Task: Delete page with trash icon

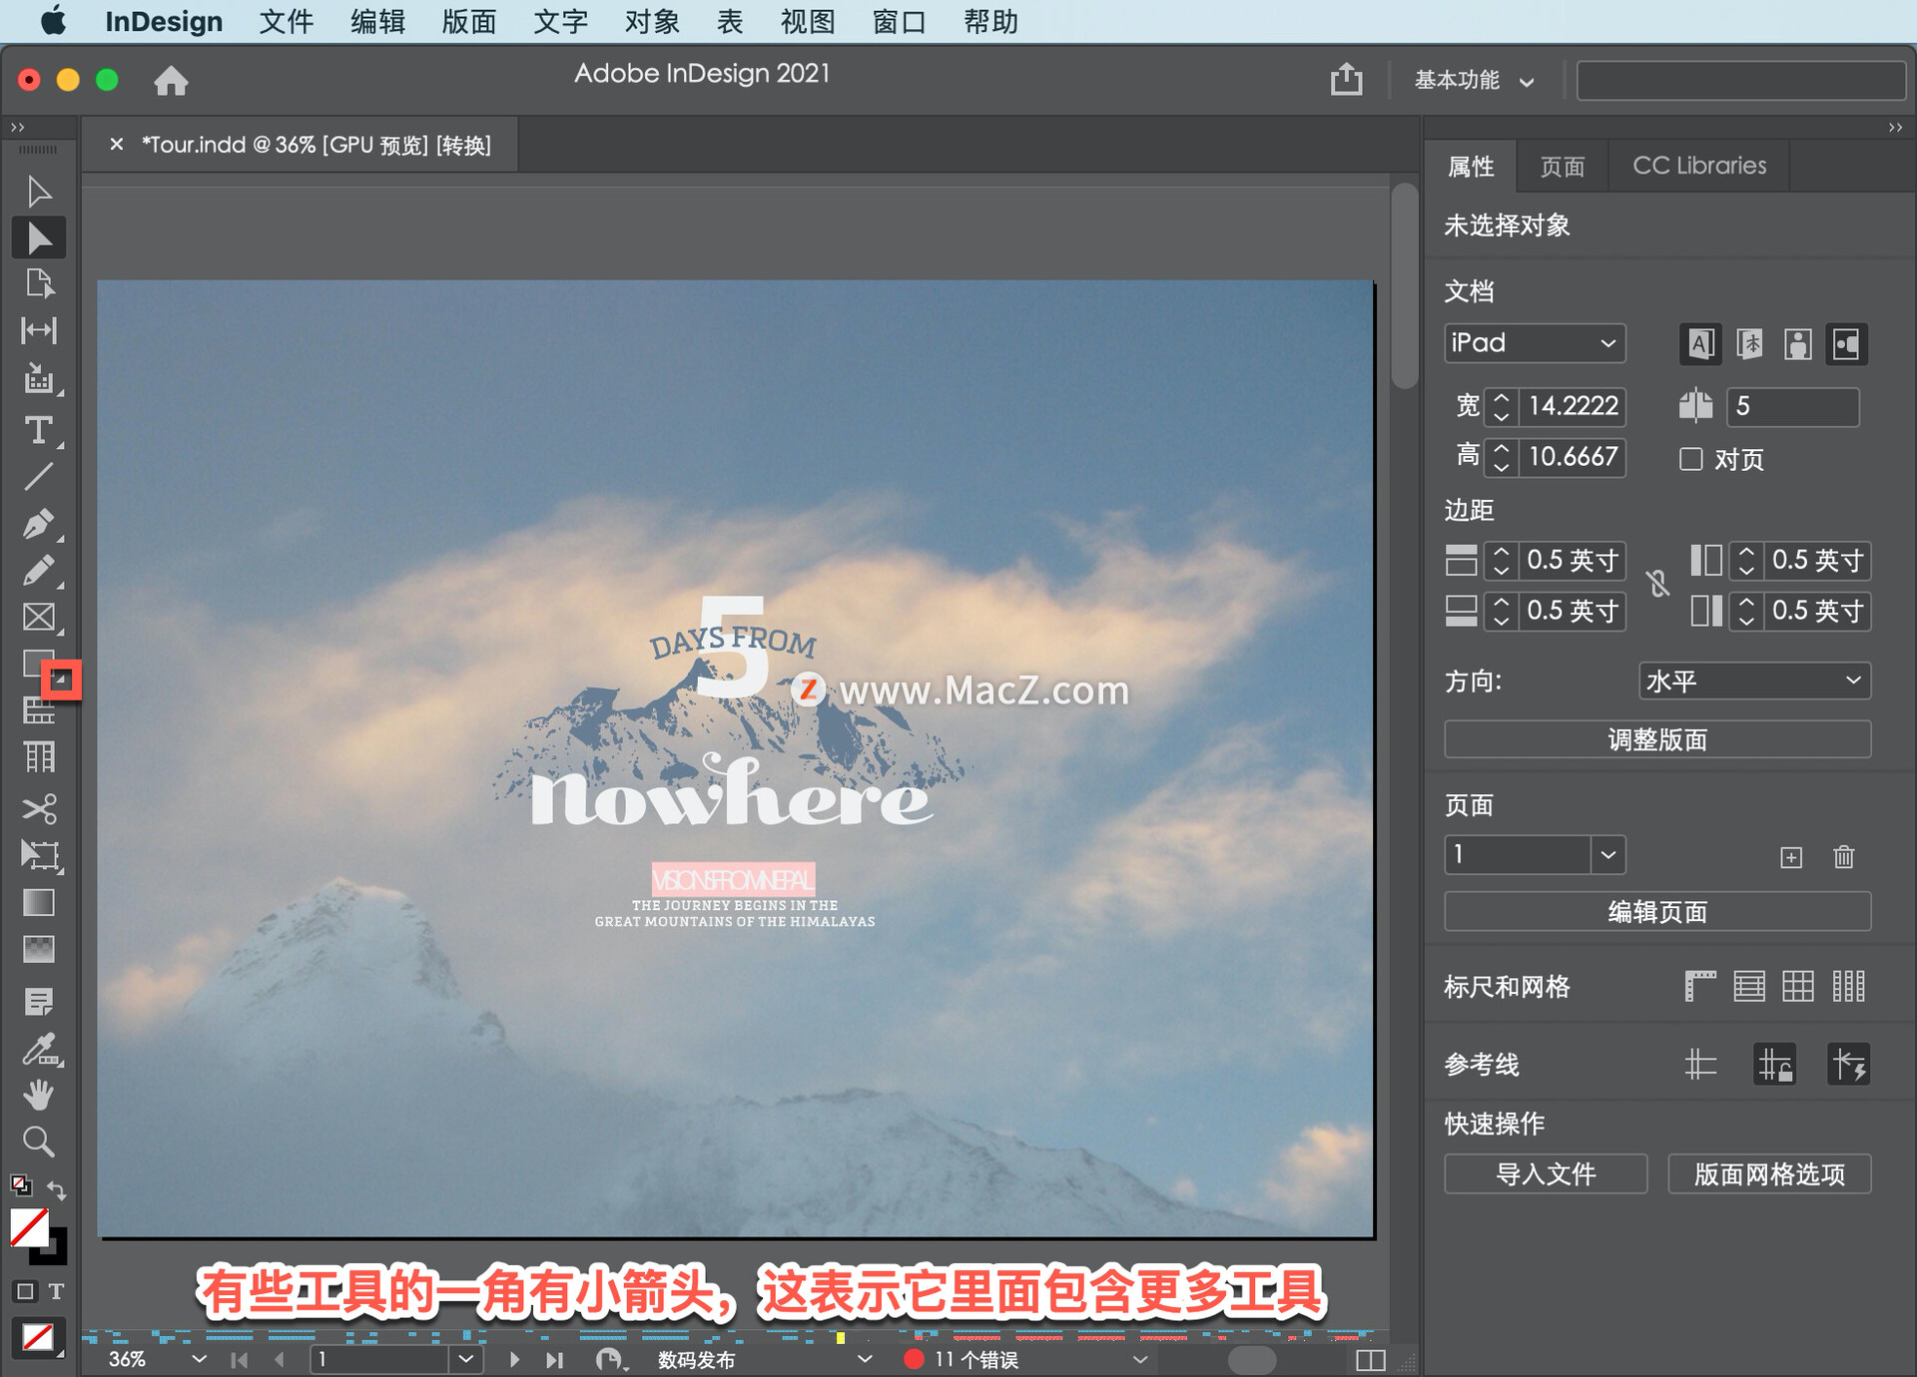Action: click(x=1843, y=856)
